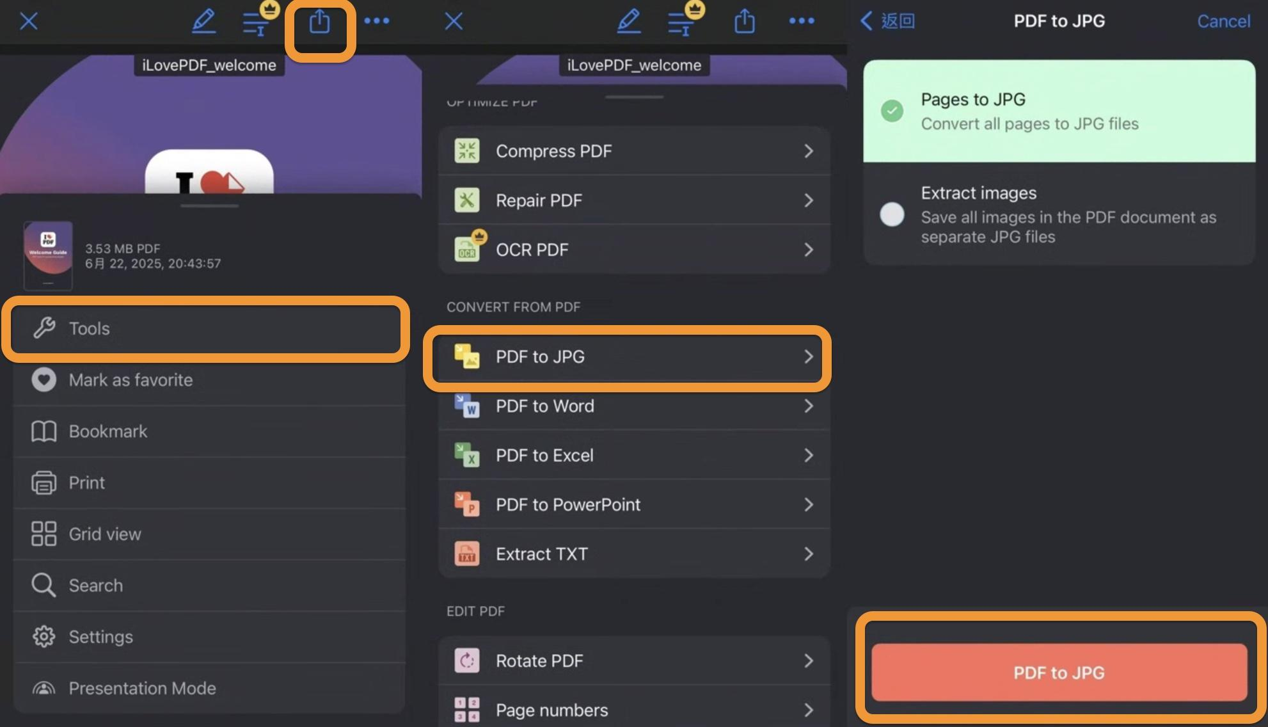Viewport: 1268px width, 727px height.
Task: Expand the Compress PDF row chevron
Action: (x=809, y=151)
